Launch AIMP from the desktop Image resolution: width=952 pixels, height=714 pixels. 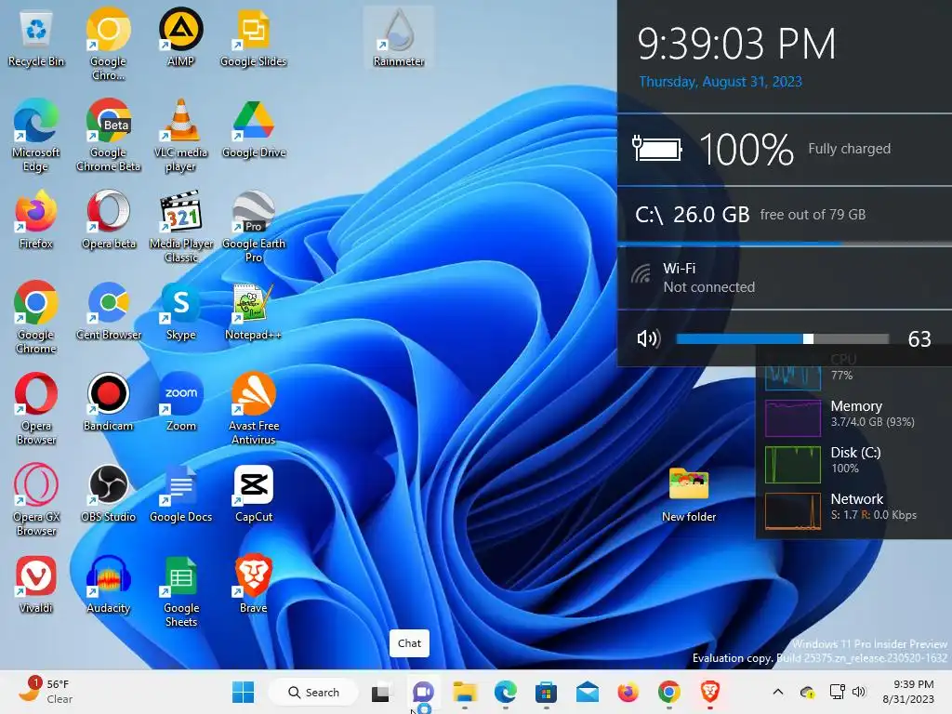181,39
